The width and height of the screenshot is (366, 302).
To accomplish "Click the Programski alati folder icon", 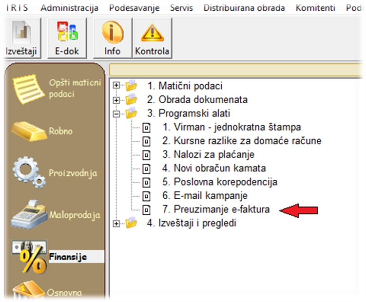I will point(131,113).
